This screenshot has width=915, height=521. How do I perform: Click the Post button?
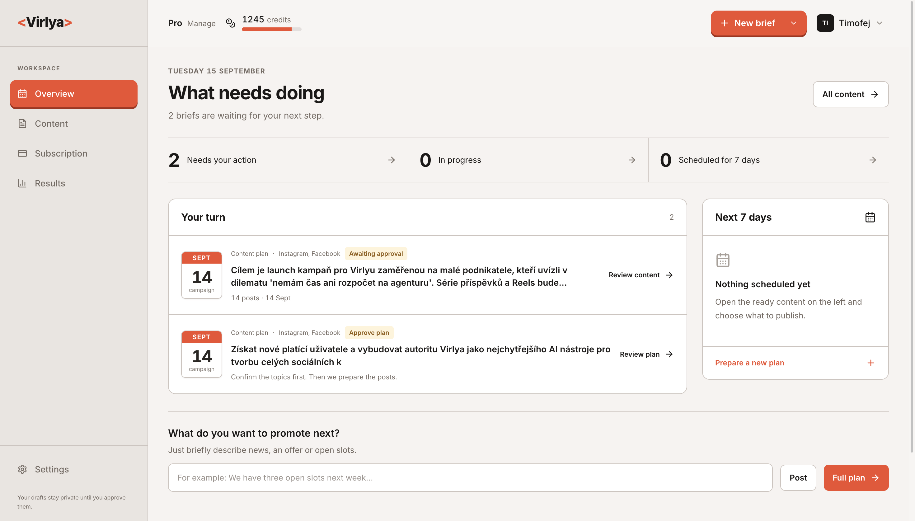tap(798, 478)
